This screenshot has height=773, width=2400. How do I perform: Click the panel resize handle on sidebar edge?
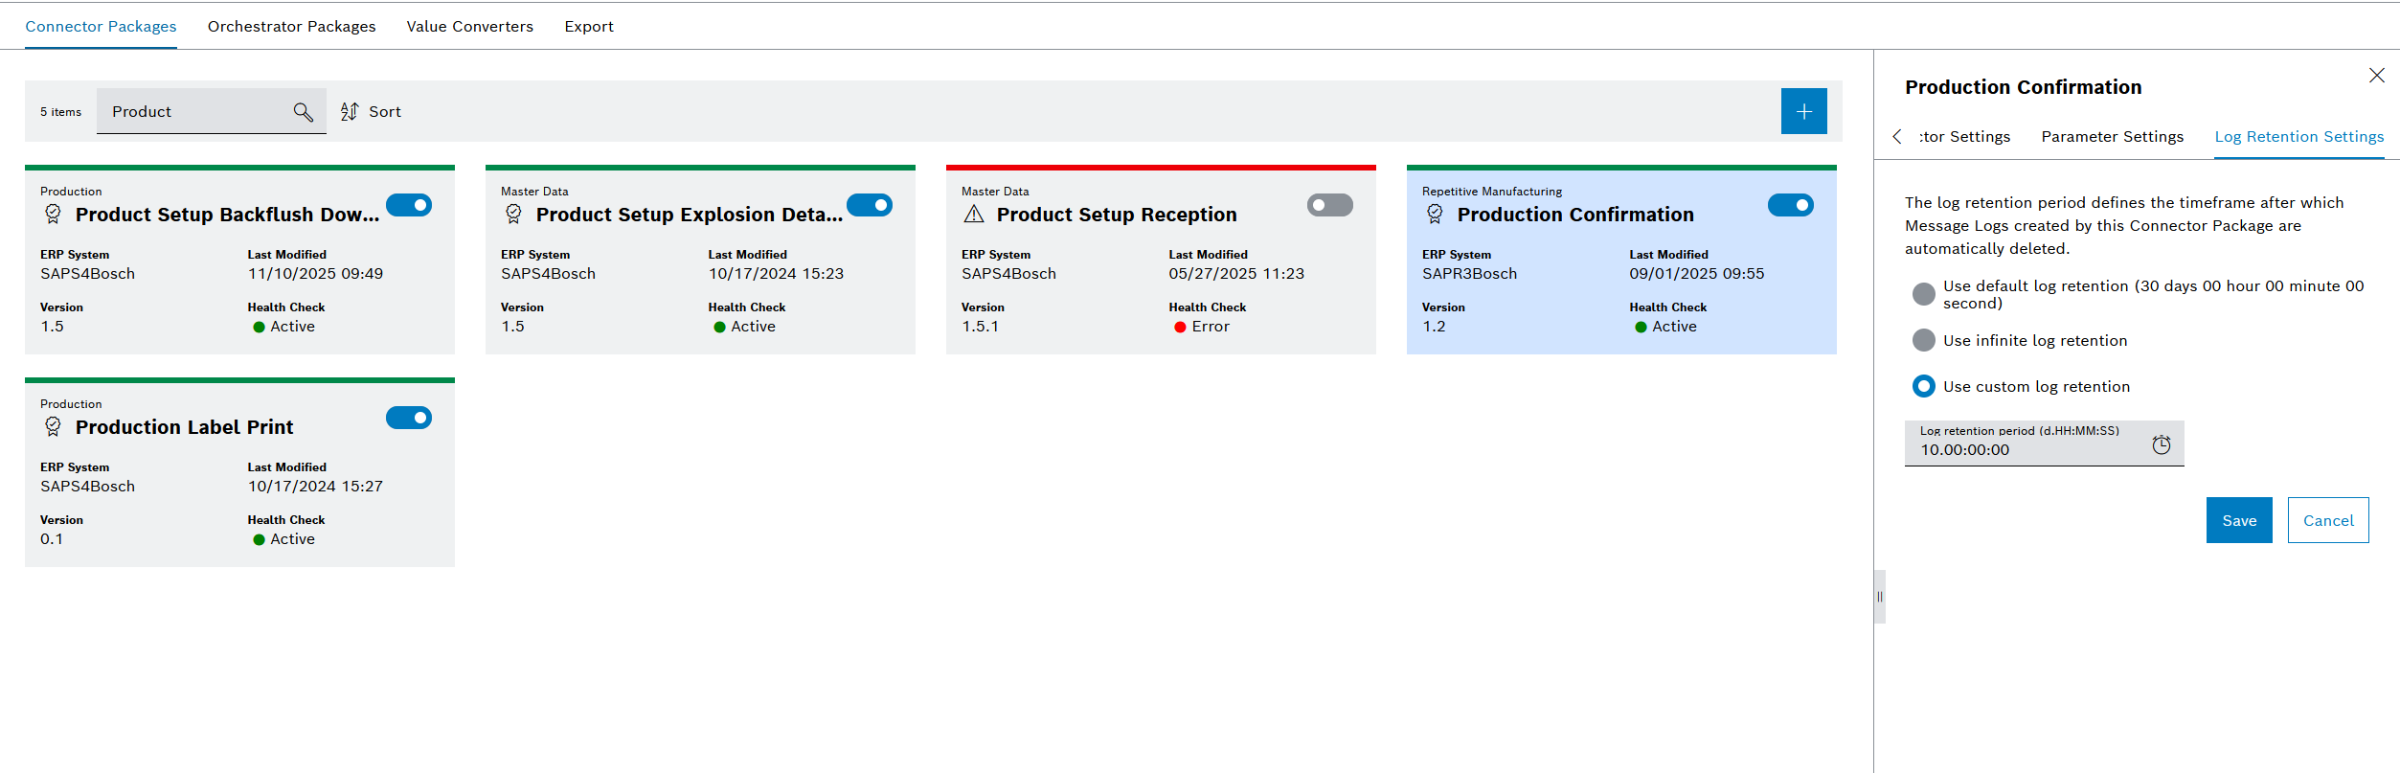click(1879, 597)
